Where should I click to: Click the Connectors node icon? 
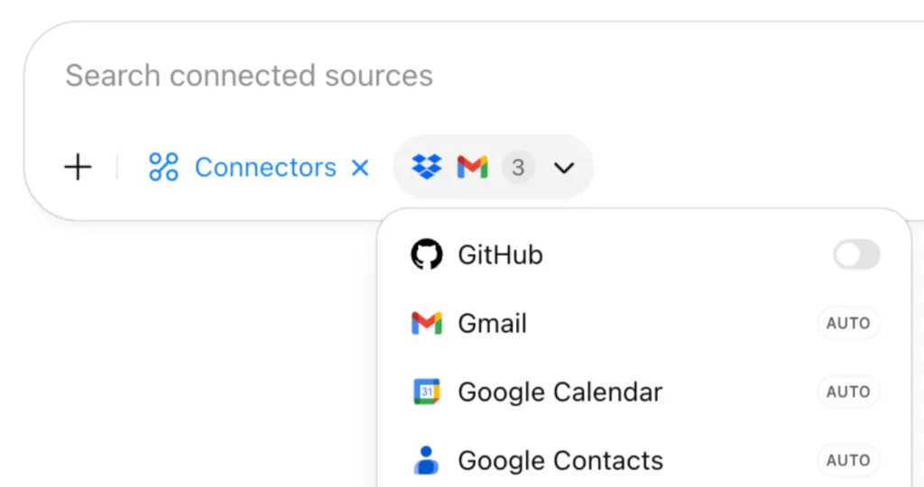(163, 167)
